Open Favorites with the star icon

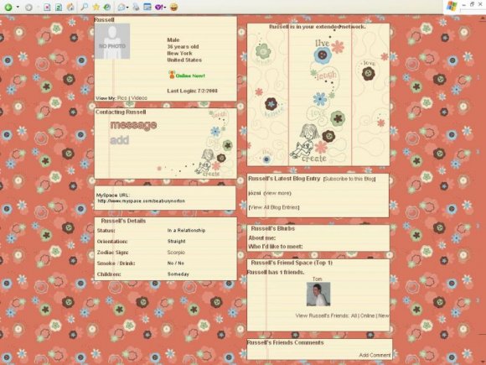[x=96, y=7]
